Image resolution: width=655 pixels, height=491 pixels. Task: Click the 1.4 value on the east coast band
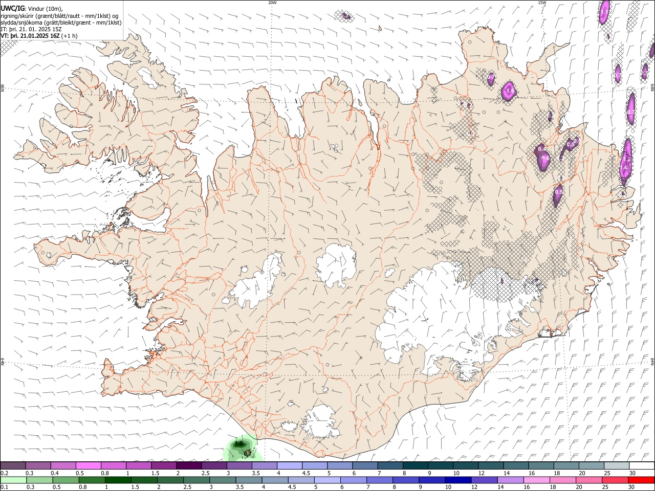coord(624,167)
